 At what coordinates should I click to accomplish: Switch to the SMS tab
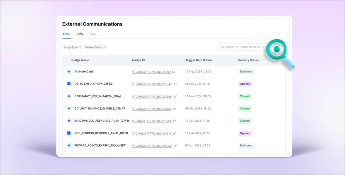80,34
